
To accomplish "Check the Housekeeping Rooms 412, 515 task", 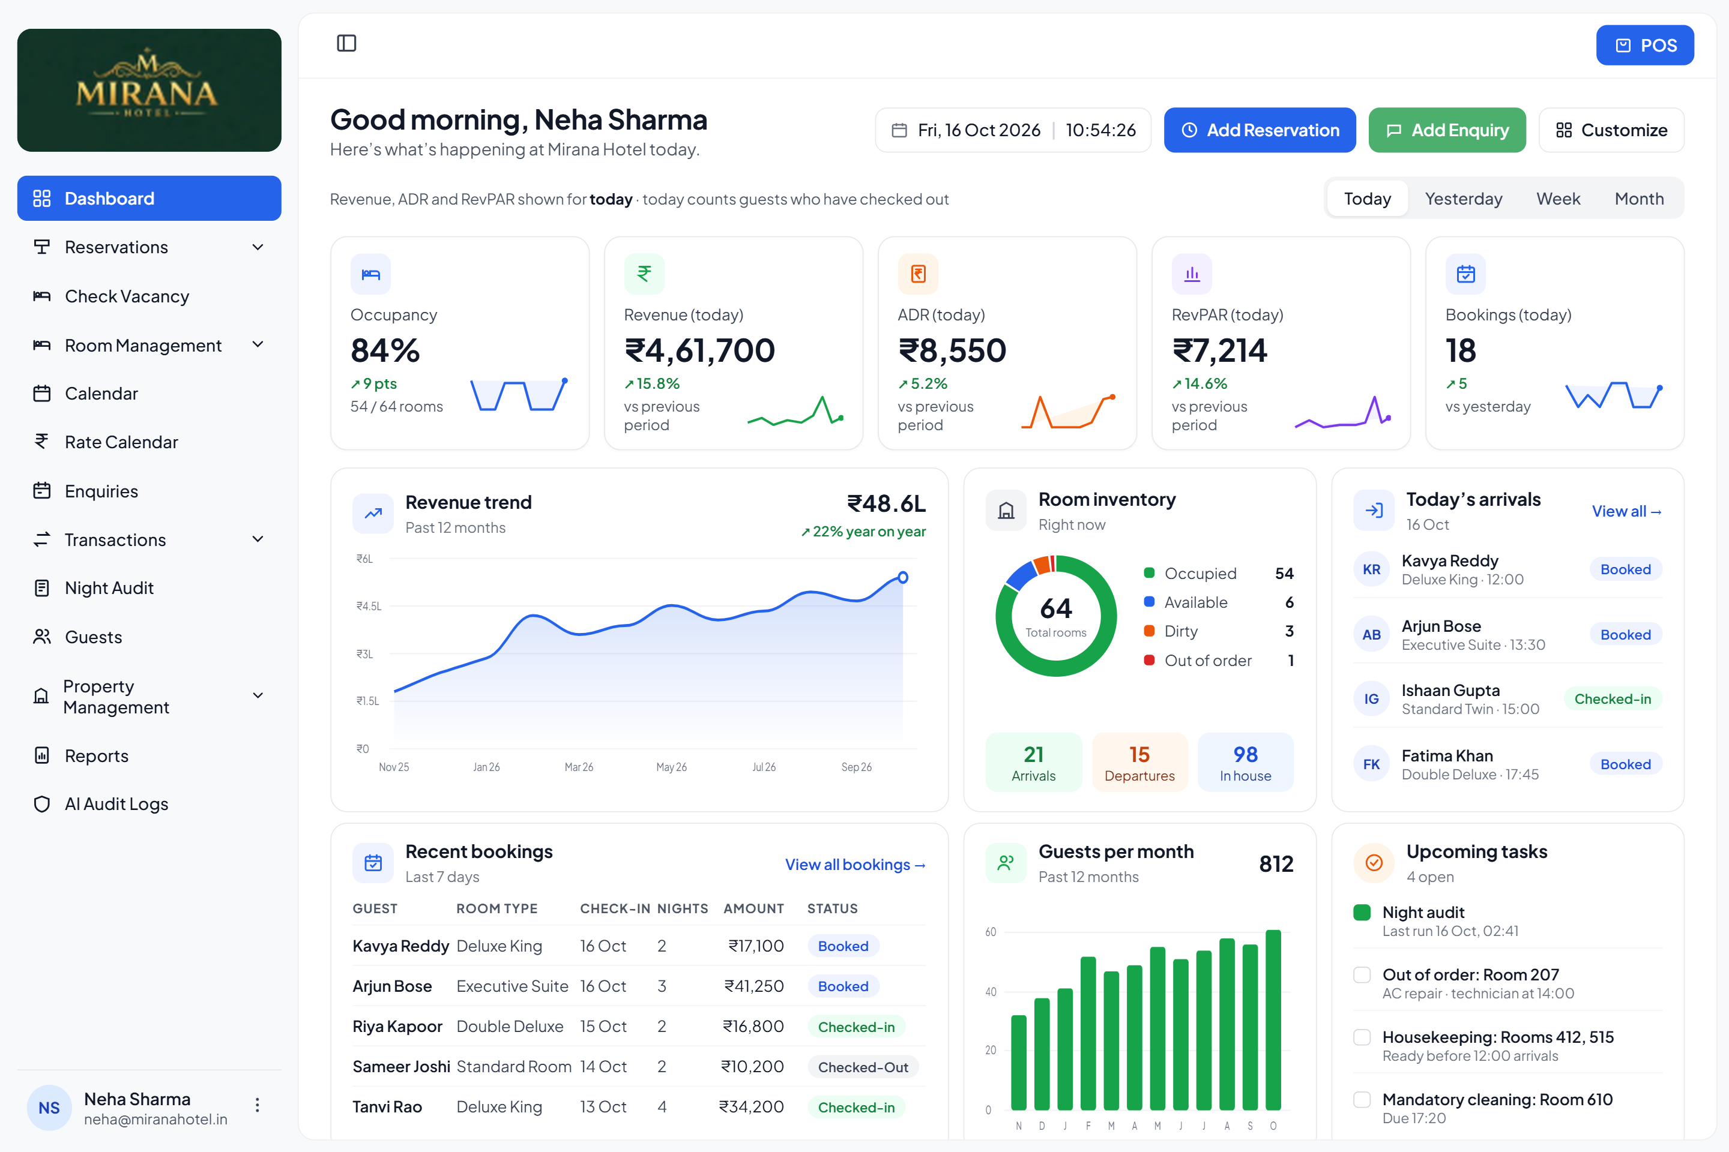I will click(x=1362, y=1037).
